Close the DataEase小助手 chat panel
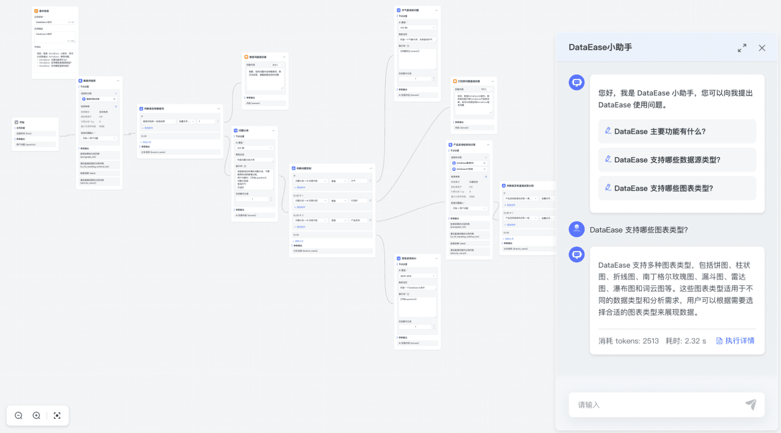 click(x=762, y=48)
